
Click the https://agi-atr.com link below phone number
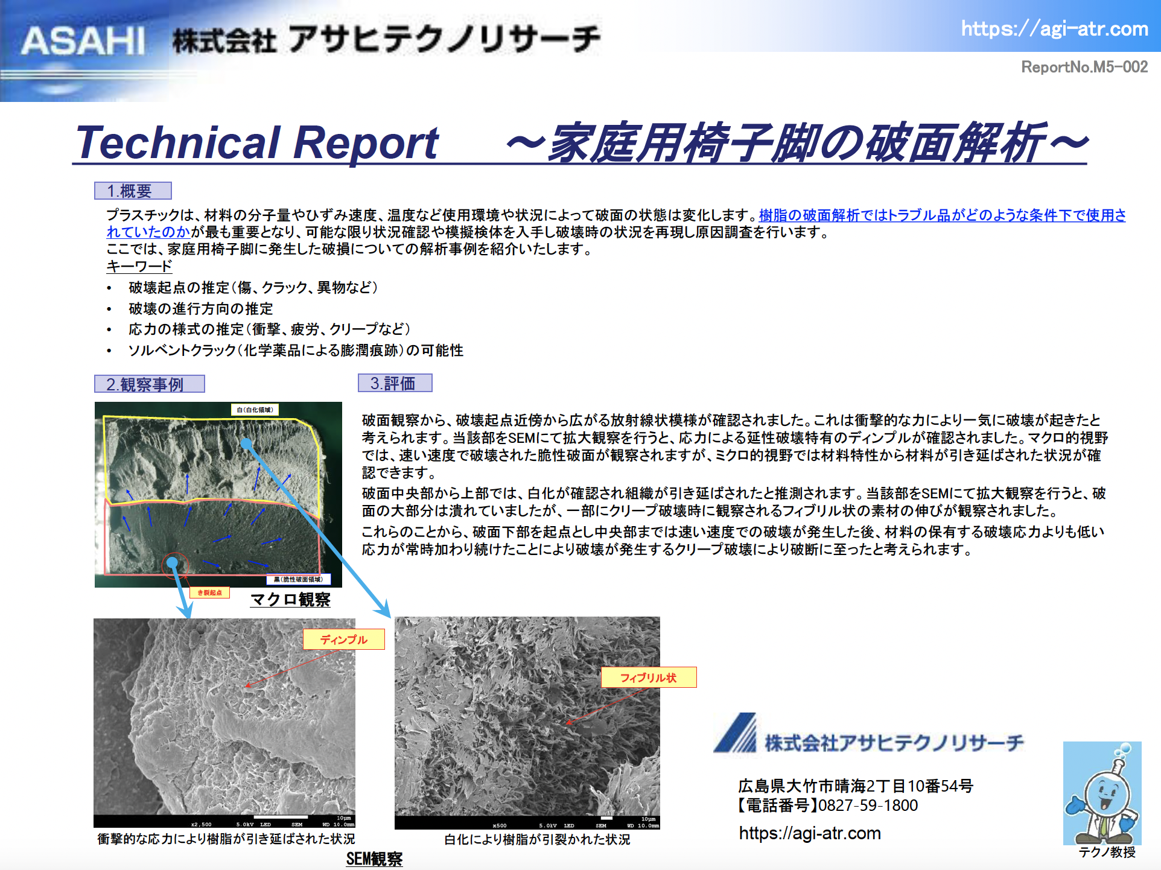pos(810,833)
